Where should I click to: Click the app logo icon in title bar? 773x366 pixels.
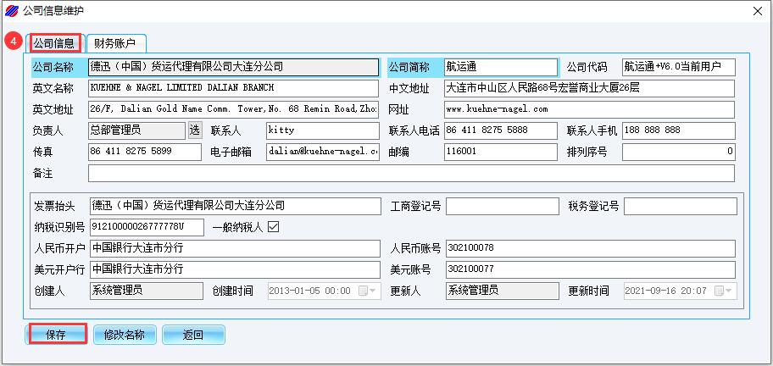tap(11, 10)
